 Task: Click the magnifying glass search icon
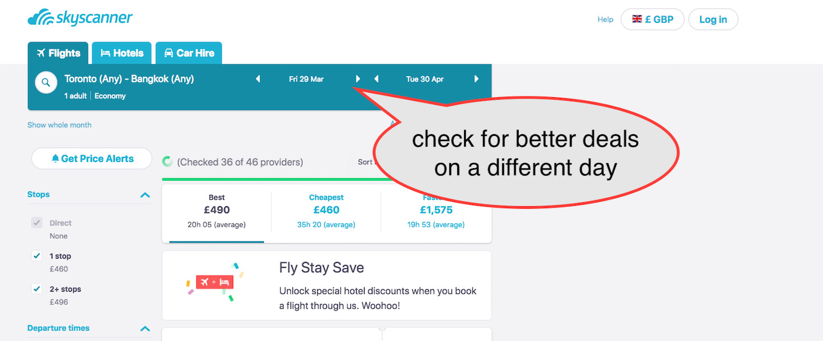[x=46, y=83]
